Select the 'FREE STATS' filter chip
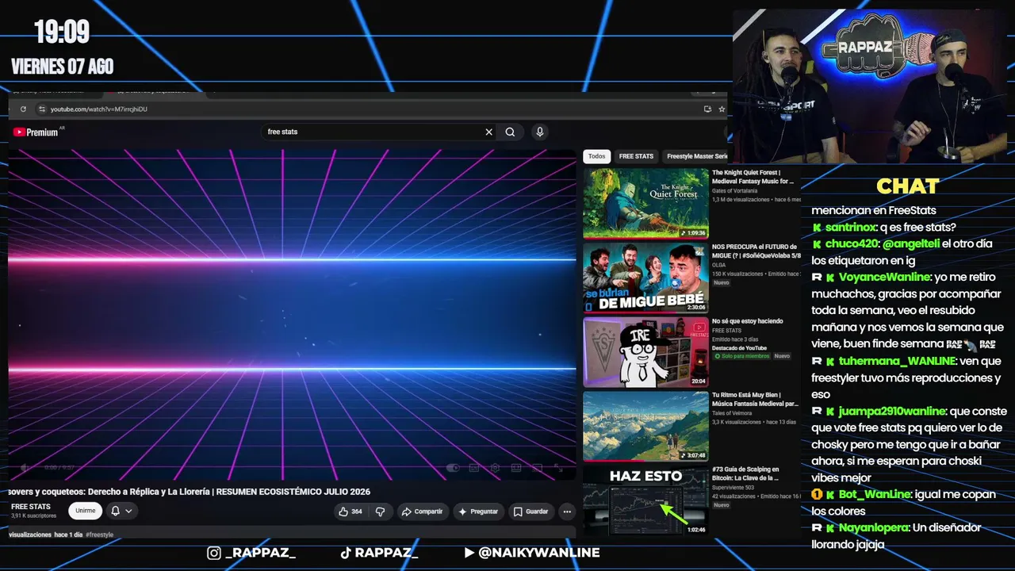The width and height of the screenshot is (1015, 571). tap(636, 156)
